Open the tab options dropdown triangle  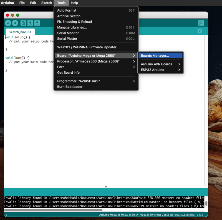click(200, 31)
